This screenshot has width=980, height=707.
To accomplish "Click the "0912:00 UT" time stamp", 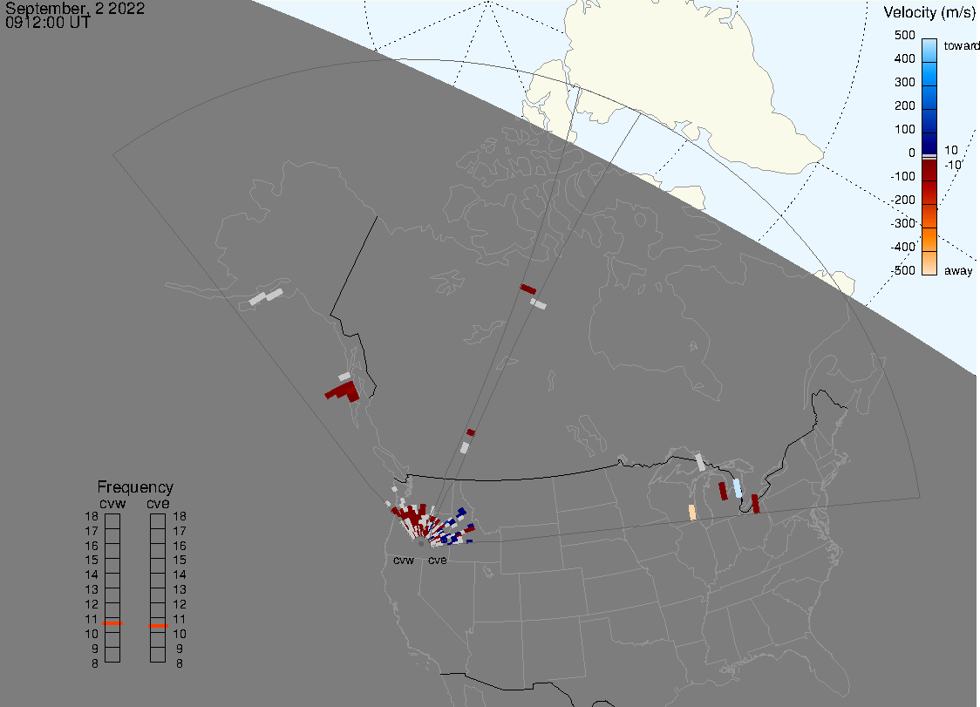I will pos(48,23).
